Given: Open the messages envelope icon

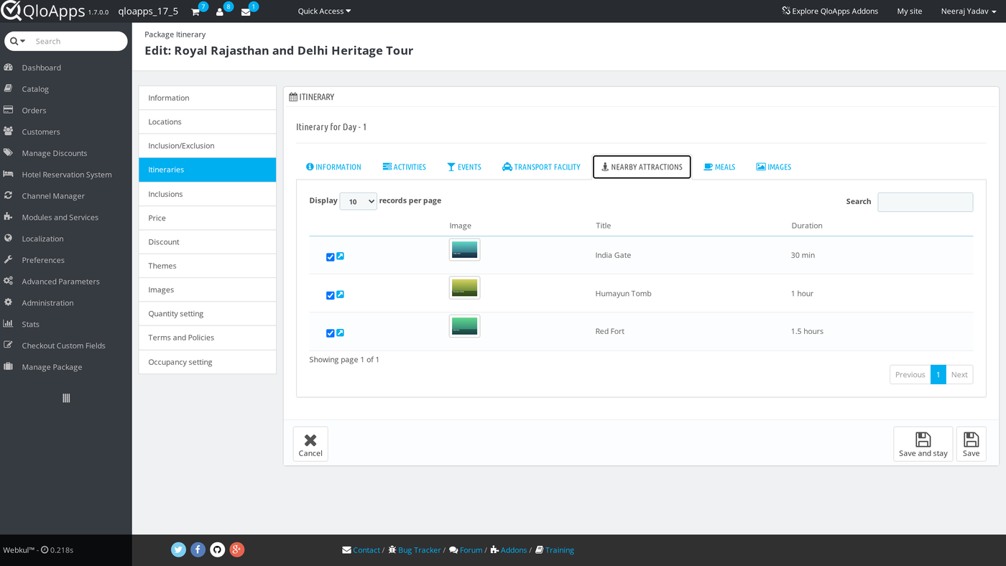Looking at the screenshot, I should pos(246,12).
